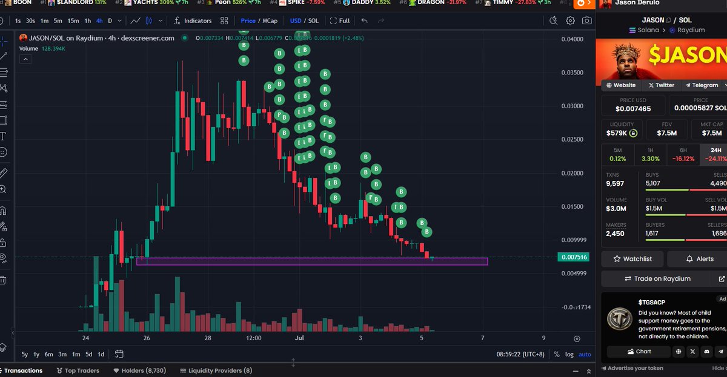Open the go-to-date calendar icon
Image resolution: width=727 pixels, height=377 pixels.
click(119, 354)
